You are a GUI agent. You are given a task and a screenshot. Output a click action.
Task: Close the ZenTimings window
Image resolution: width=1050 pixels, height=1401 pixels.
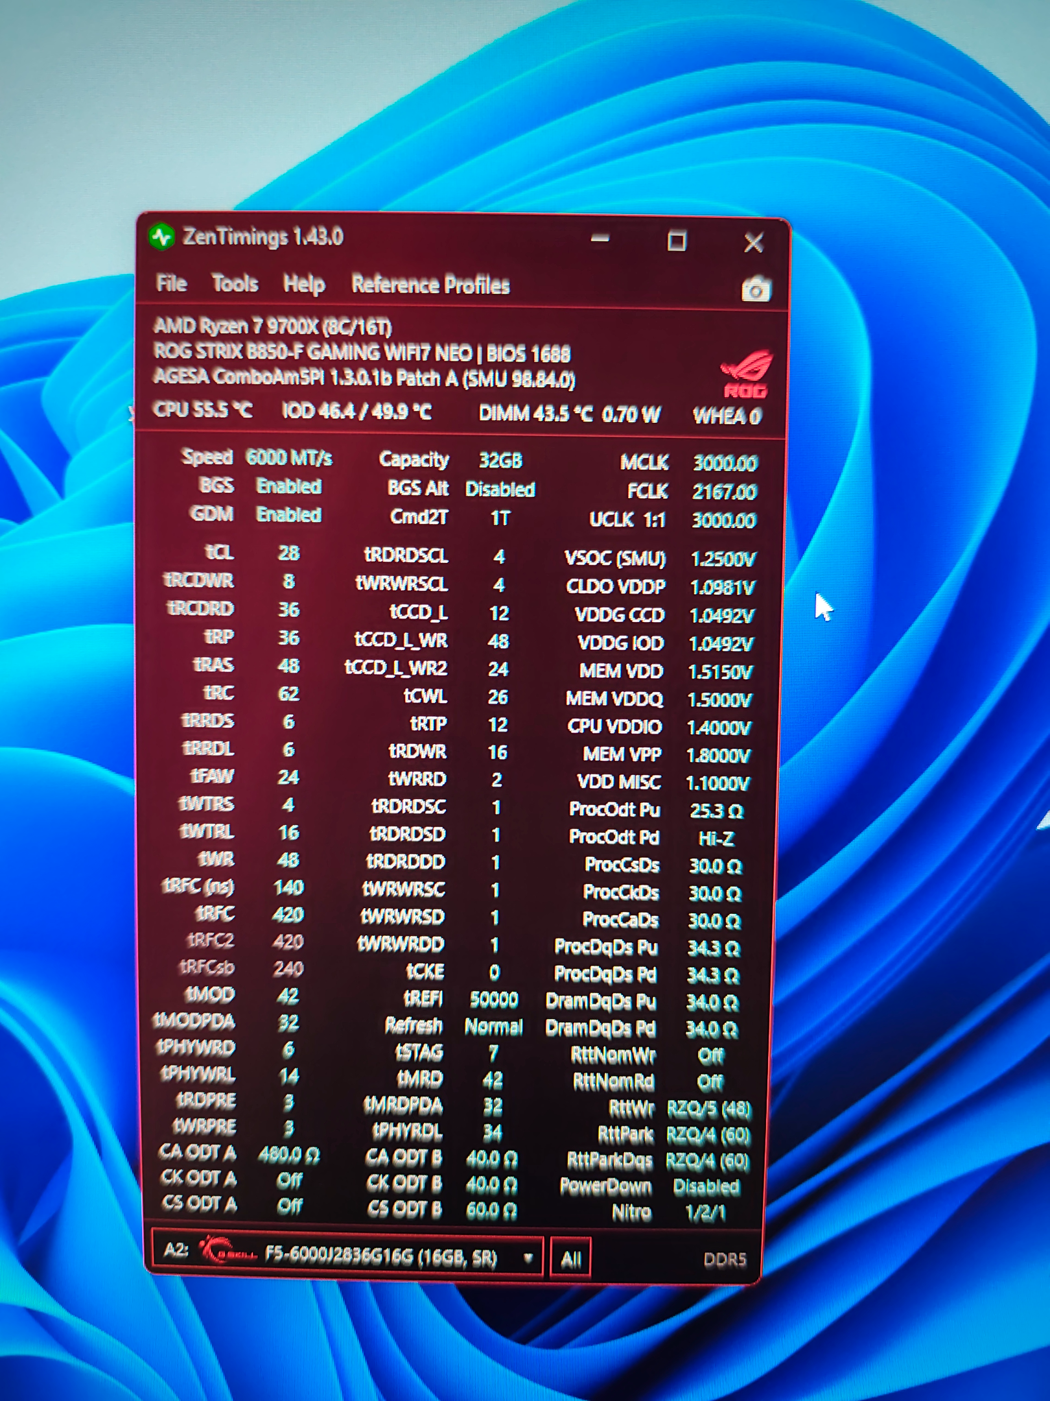tap(753, 243)
